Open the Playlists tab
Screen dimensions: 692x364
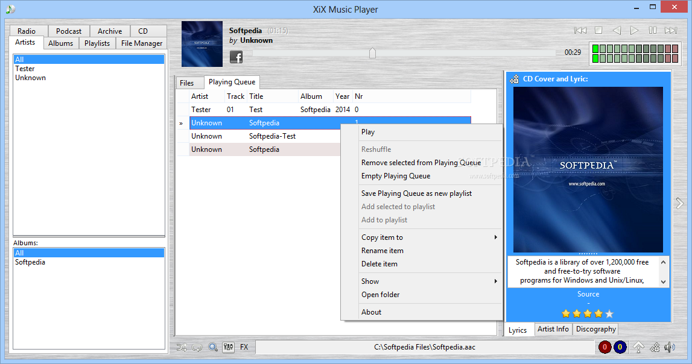pyautogui.click(x=97, y=43)
